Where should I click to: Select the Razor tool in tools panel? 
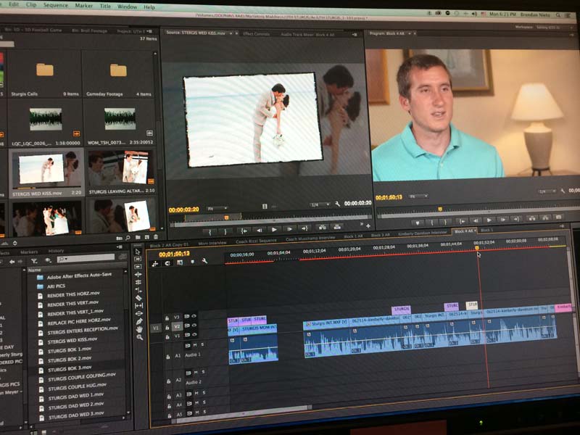click(138, 298)
